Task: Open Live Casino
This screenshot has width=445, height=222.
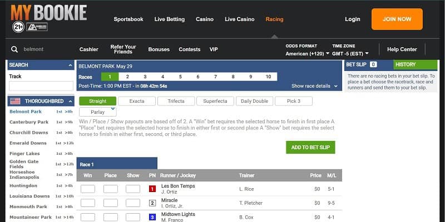Action: click(x=240, y=19)
